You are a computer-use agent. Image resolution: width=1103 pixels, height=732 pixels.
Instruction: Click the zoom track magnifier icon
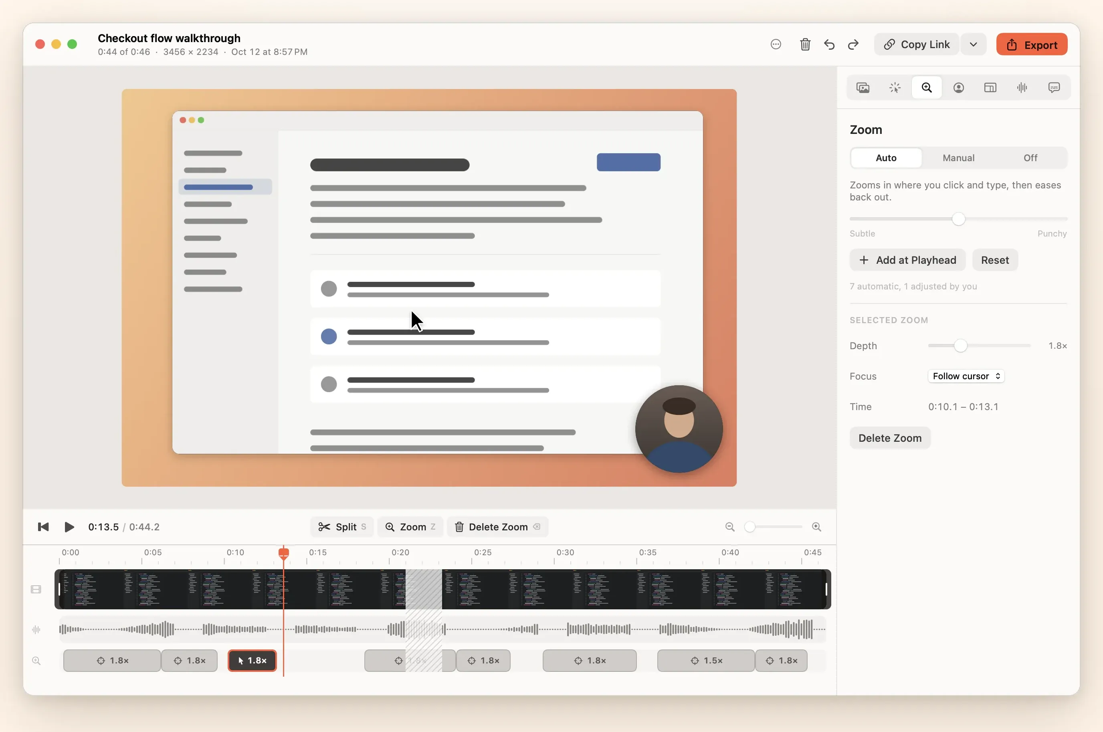[x=36, y=661]
